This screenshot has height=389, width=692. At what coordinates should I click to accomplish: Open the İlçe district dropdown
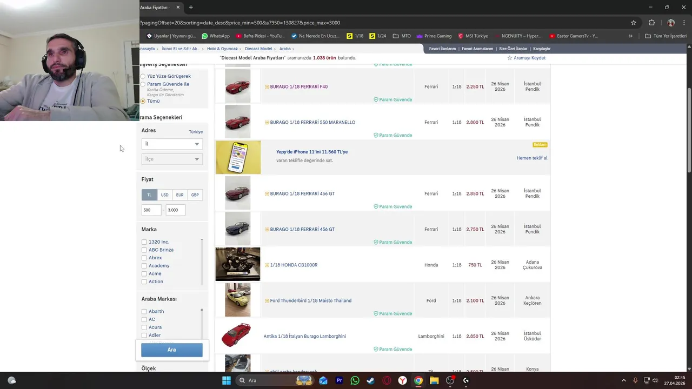pyautogui.click(x=172, y=159)
